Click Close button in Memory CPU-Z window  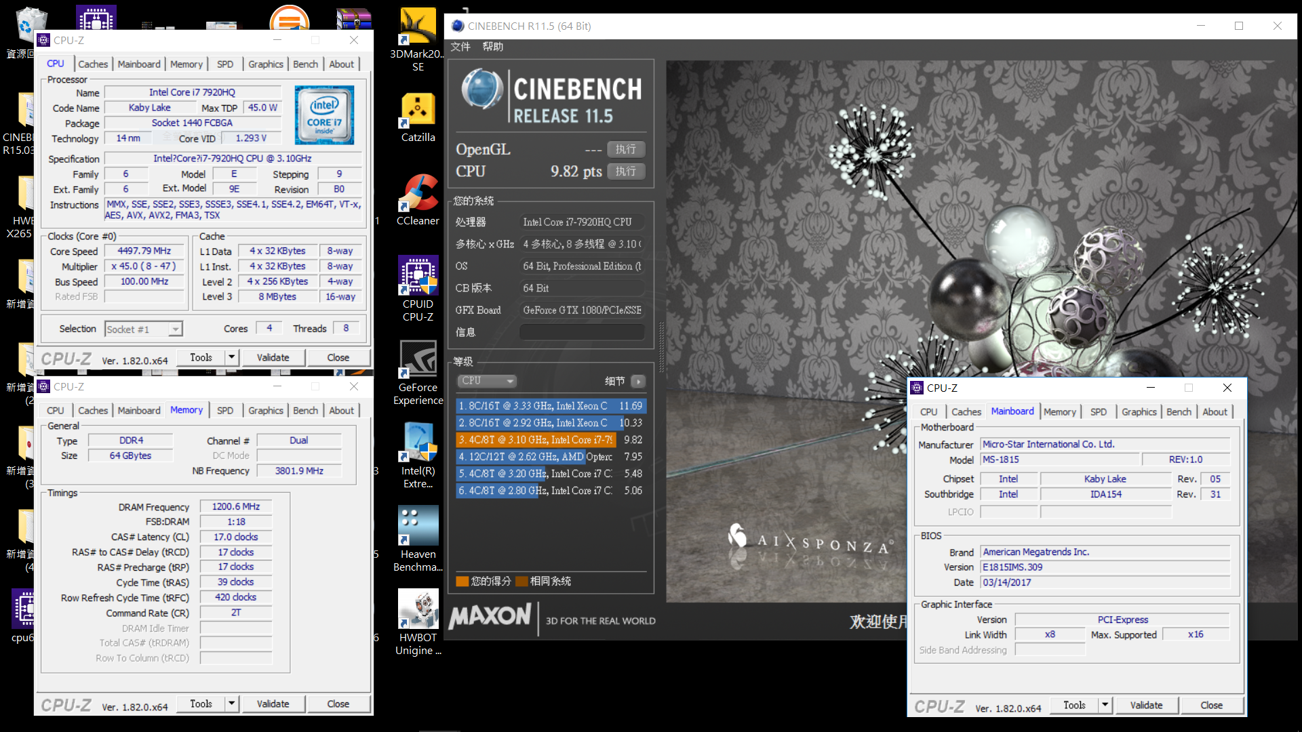click(x=338, y=704)
